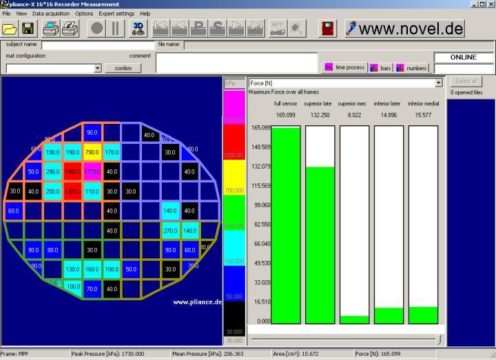Viewport: 496px width, 360px height.
Task: Expand the Force [N] dropdown
Action: pyautogui.click(x=438, y=83)
